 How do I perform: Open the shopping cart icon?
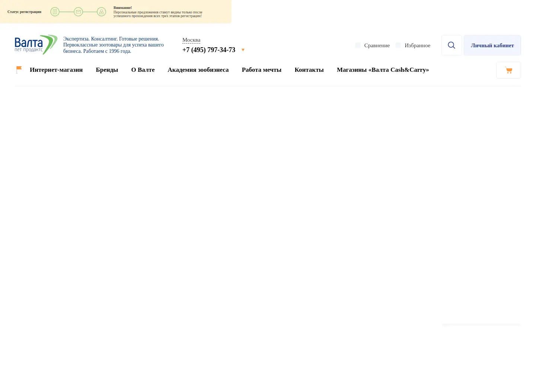tap(508, 70)
